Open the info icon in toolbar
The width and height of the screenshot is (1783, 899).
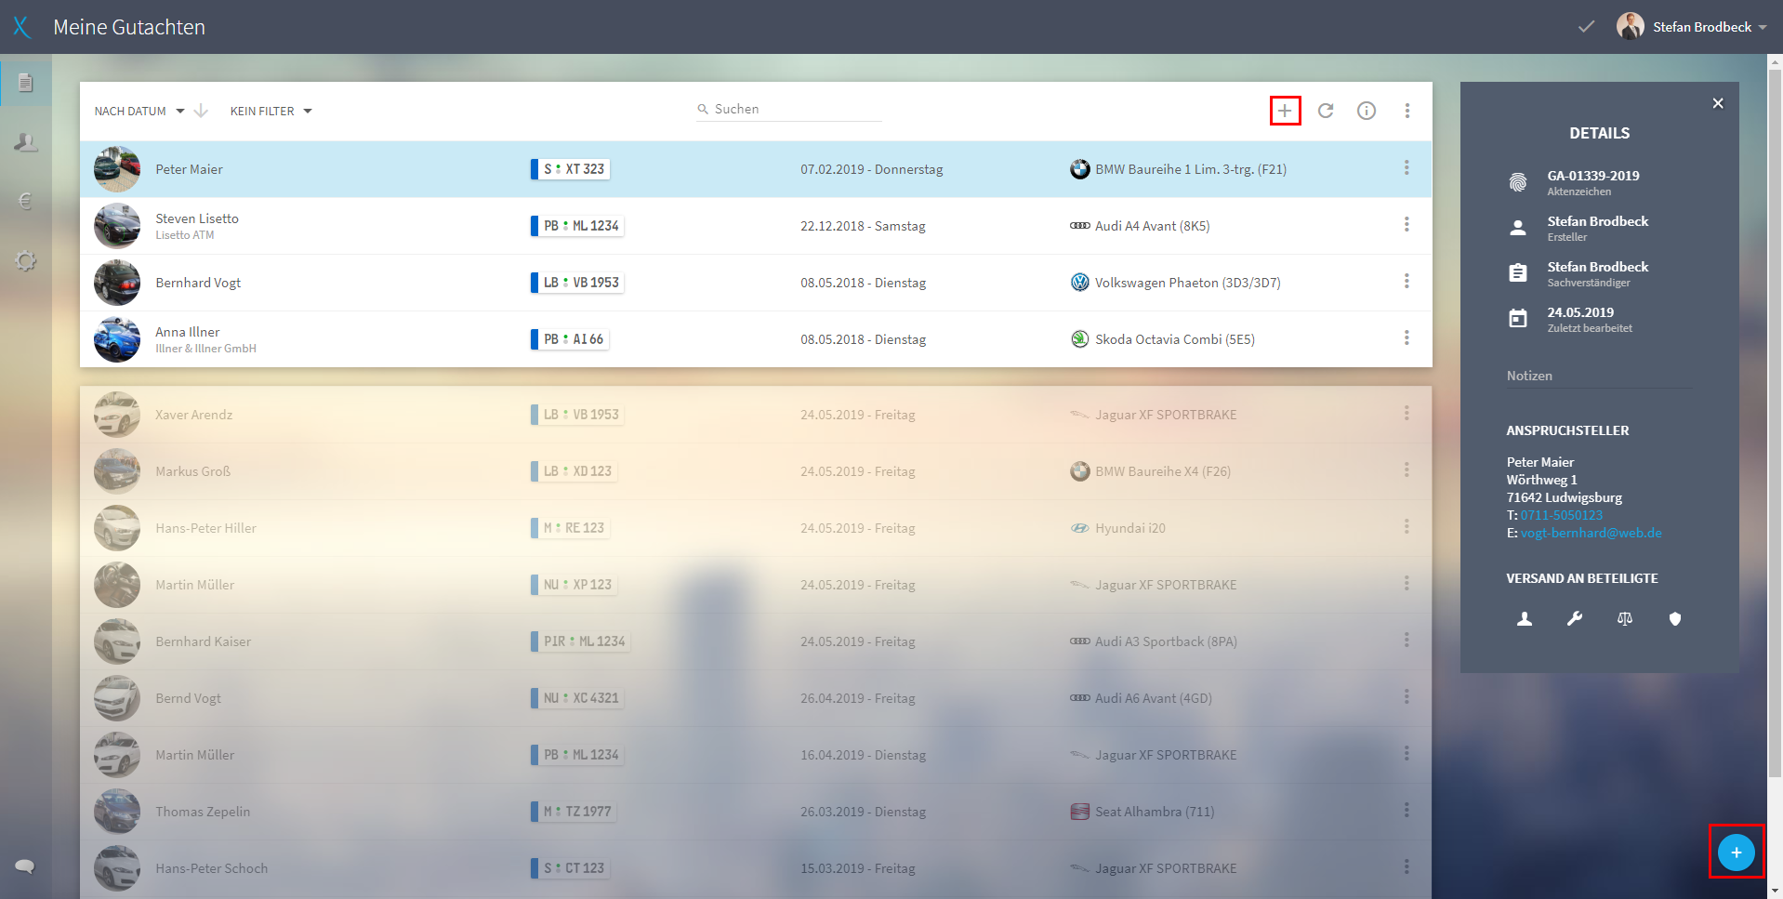[1367, 111]
